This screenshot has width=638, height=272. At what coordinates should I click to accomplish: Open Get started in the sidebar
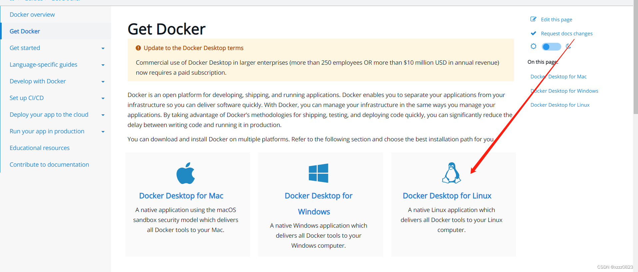coord(25,48)
